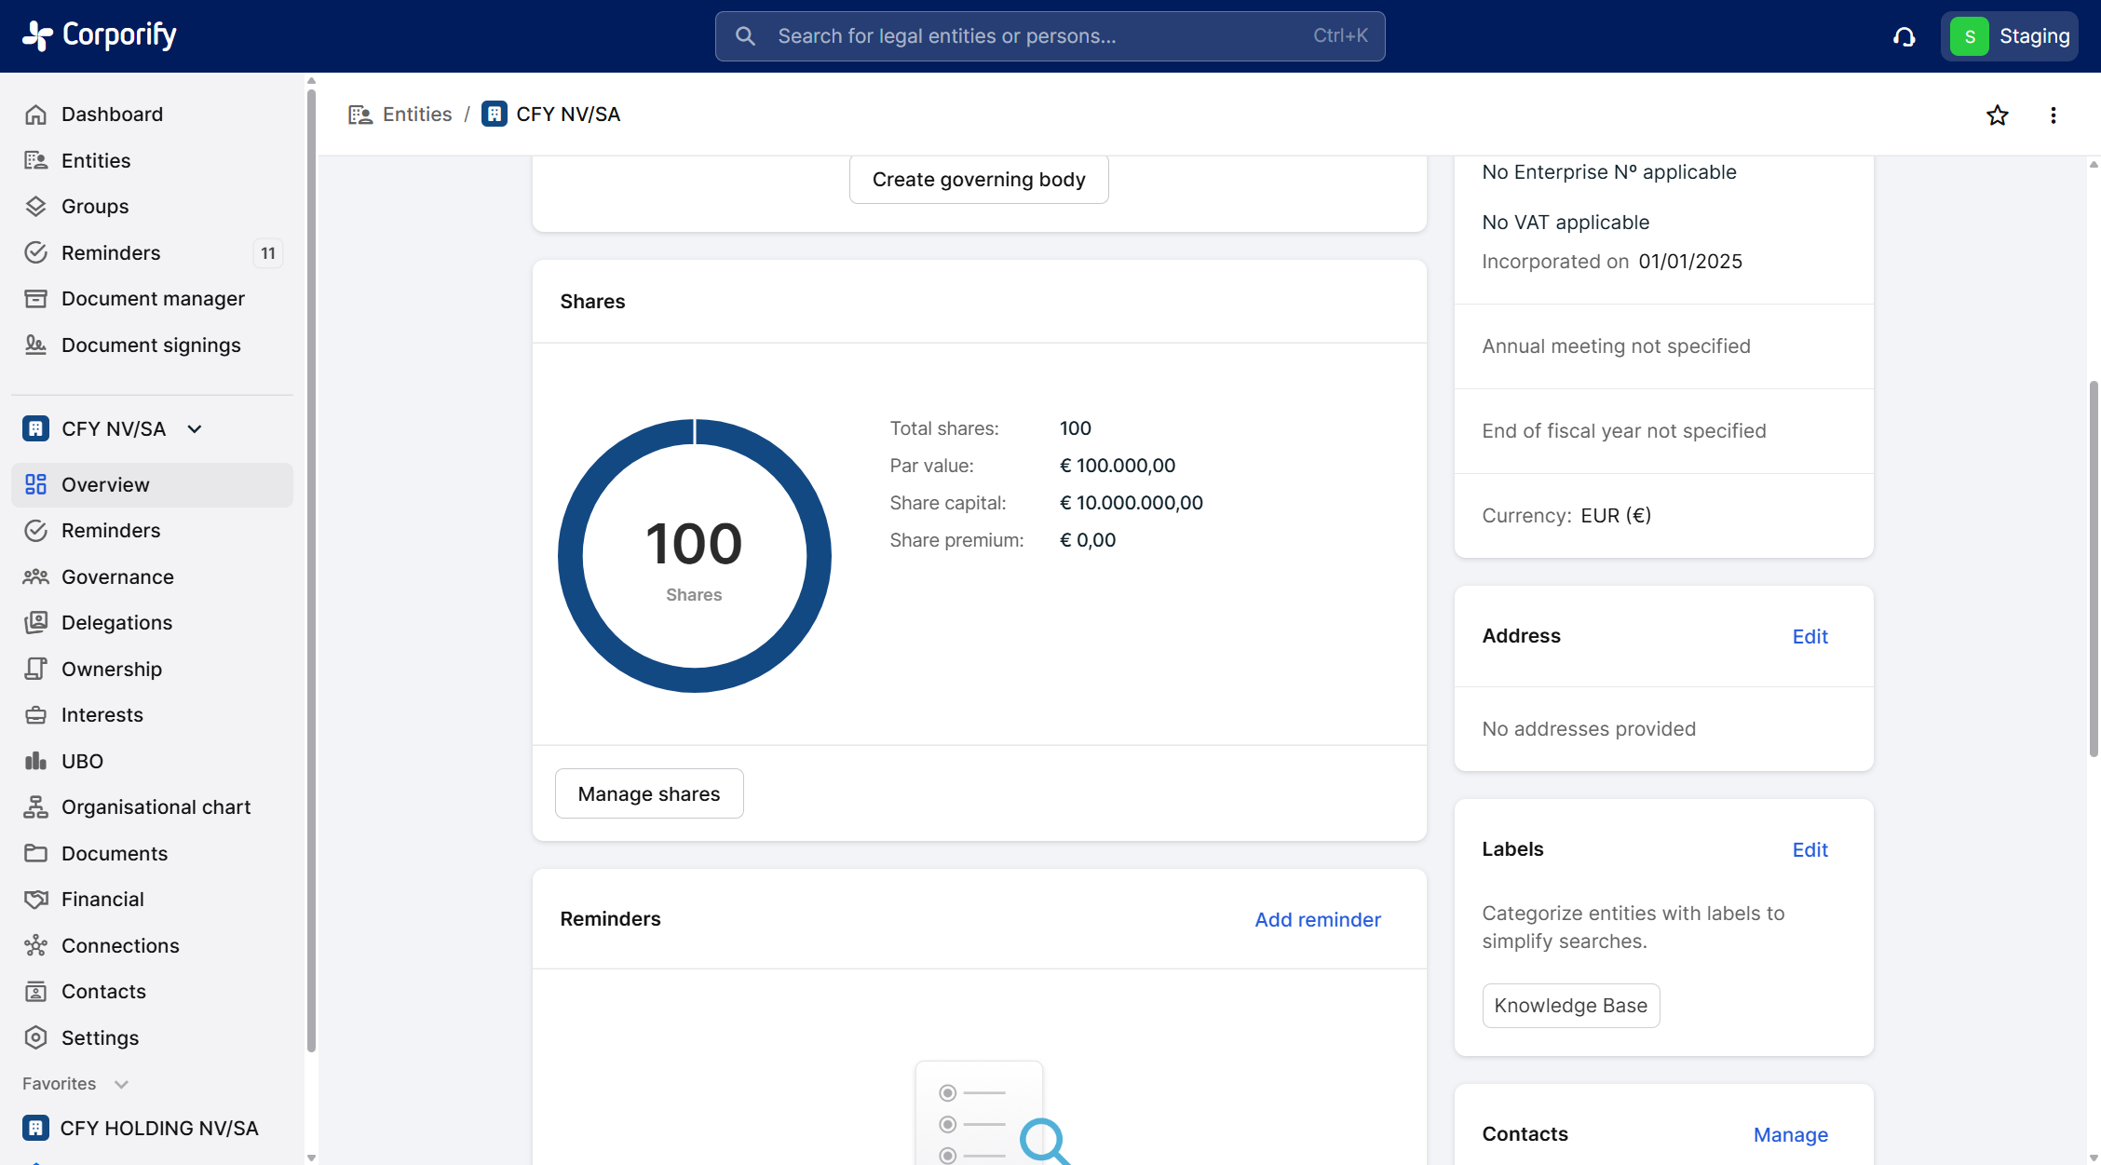Open the Ownership menu item

(112, 670)
